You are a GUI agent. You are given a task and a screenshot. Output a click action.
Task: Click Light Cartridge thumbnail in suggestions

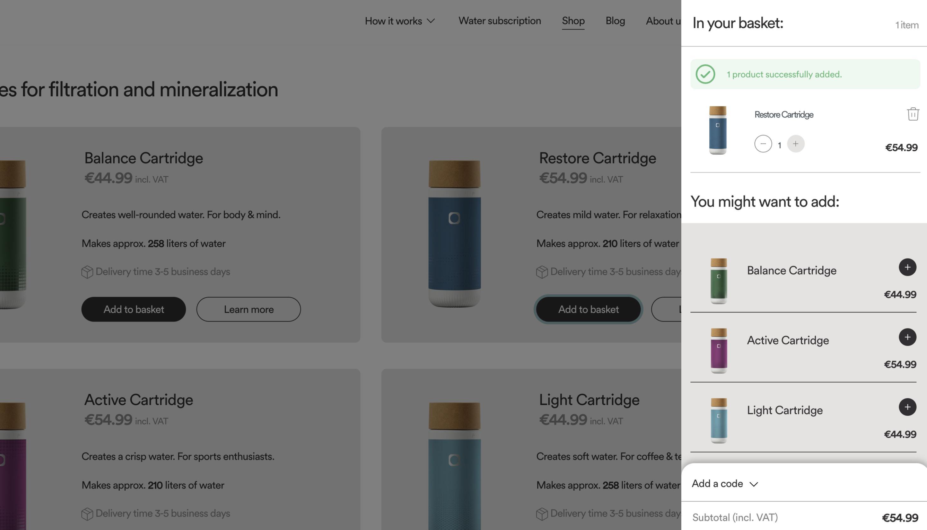(x=719, y=420)
